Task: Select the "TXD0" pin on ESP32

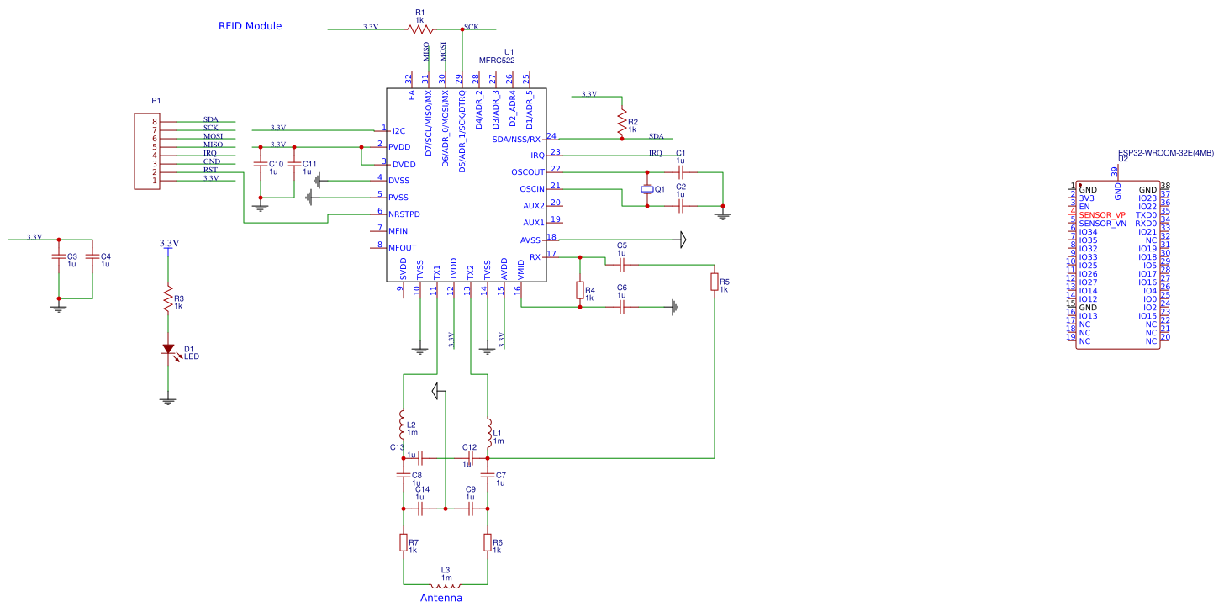Action: tap(1147, 215)
